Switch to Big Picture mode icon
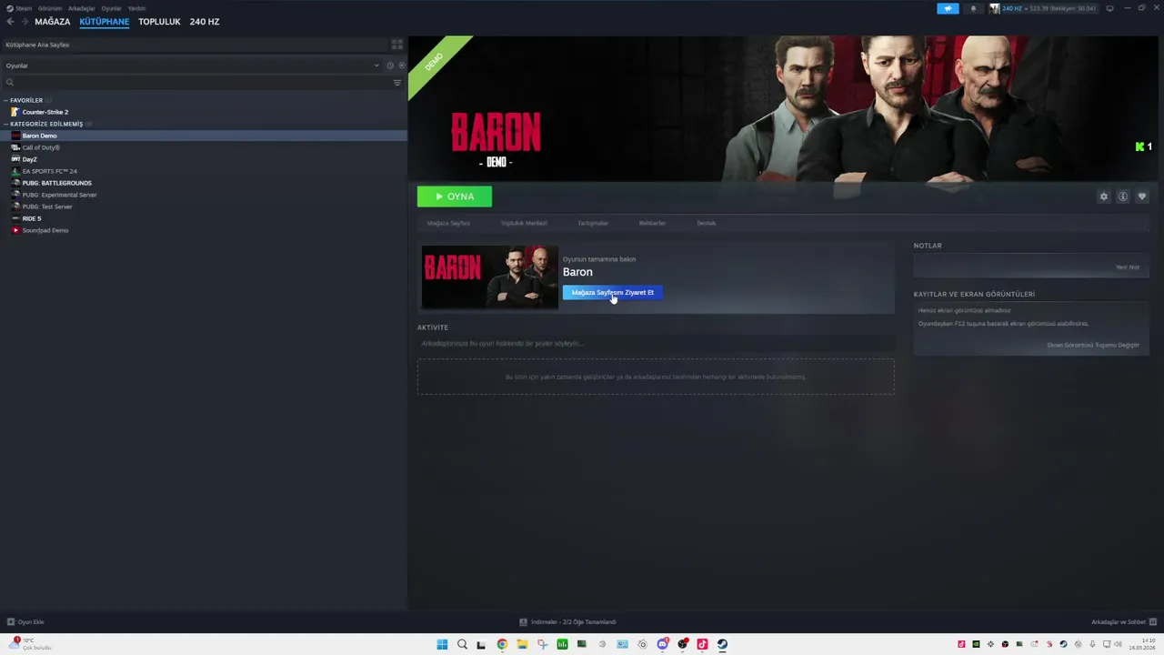This screenshot has height=655, width=1164. coord(1109,8)
